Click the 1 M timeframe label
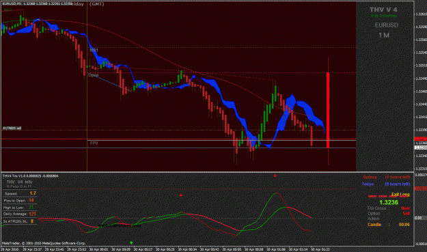Screen dimensions: 427x252 click(x=384, y=35)
